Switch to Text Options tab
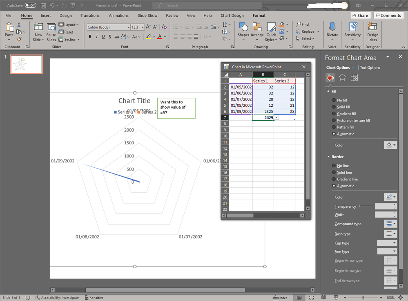The width and height of the screenshot is (408, 301). [370, 67]
